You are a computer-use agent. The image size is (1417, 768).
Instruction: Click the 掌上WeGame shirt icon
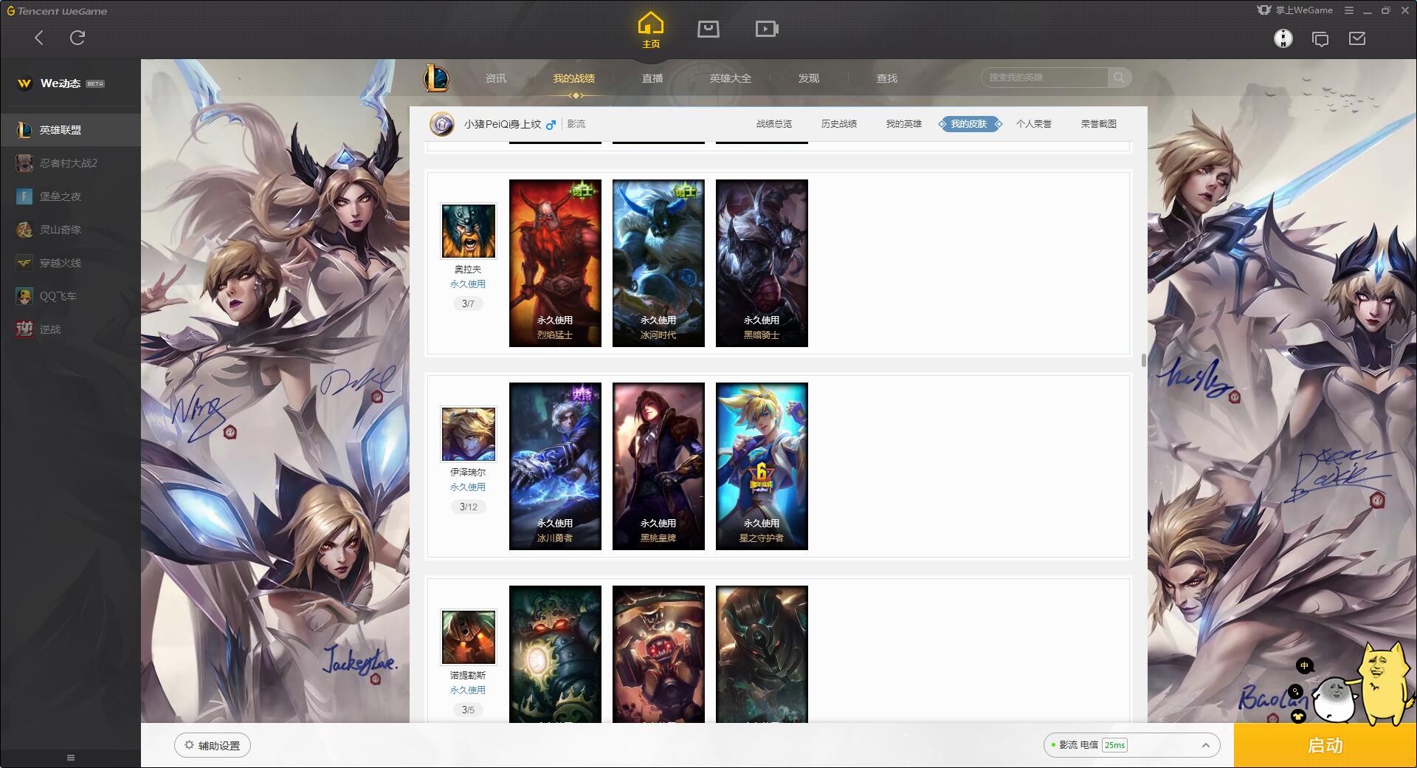tap(1264, 10)
